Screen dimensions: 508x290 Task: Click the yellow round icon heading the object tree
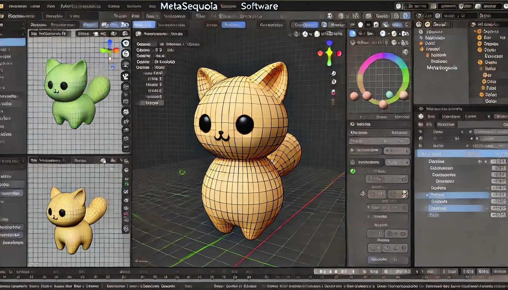(428, 24)
